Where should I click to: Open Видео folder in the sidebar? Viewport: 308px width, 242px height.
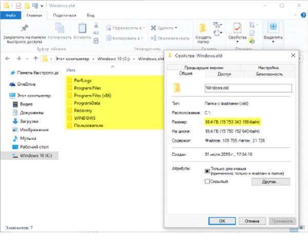23,104
